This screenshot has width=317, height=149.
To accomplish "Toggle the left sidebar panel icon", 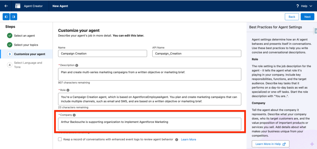I will click(6, 17).
